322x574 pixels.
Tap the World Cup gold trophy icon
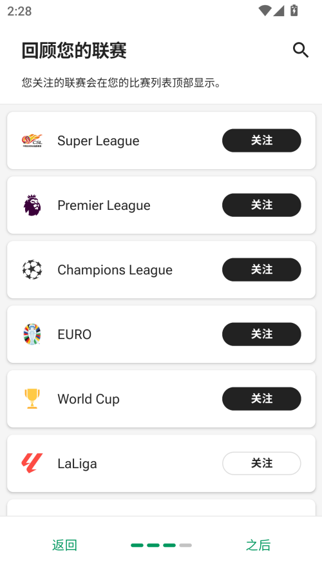(x=32, y=398)
